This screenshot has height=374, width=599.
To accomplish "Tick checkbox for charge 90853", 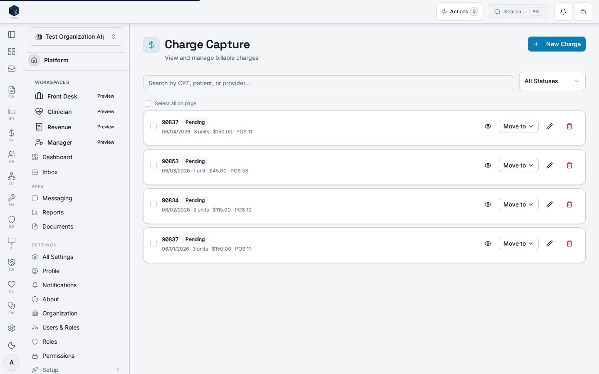I will tap(153, 165).
